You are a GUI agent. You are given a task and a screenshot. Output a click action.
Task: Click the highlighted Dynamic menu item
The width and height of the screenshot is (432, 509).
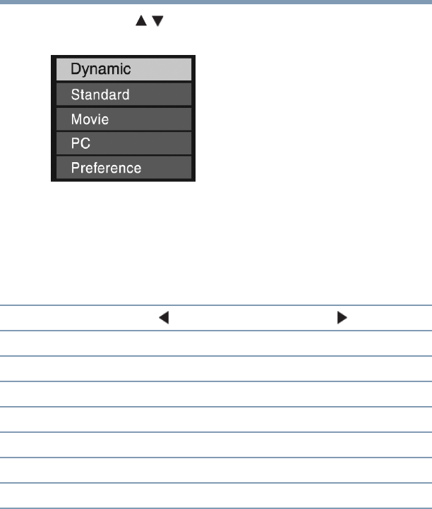[122, 69]
